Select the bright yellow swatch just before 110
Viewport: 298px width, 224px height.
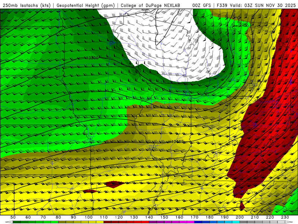point(100,222)
